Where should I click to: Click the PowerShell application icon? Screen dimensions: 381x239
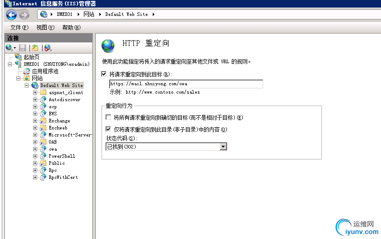(x=44, y=156)
